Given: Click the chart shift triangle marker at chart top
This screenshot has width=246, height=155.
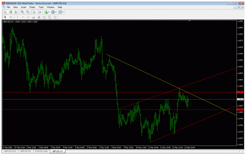Looking at the screenshot, I should 189,21.
